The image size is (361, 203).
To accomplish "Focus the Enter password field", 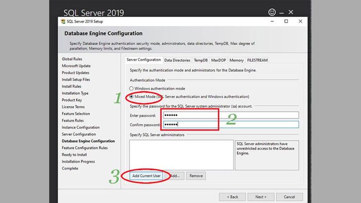I will [231, 115].
